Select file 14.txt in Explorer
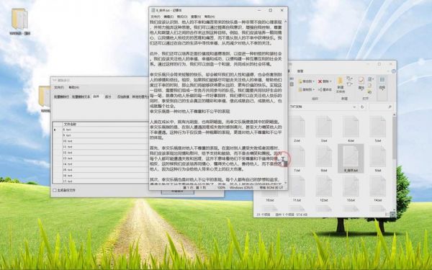Image resolution: width=432 pixels, height=270 pixels. click(x=378, y=189)
